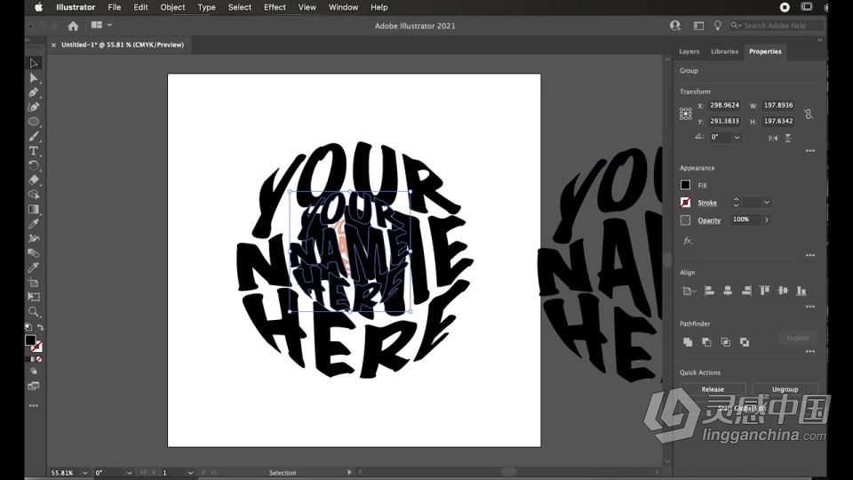The height and width of the screenshot is (480, 853).
Task: Select the Rotate tool
Action: point(34,165)
